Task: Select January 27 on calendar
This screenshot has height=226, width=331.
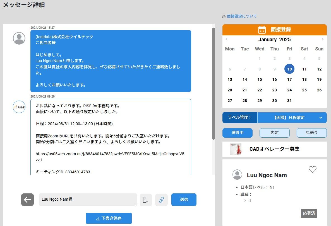Action: click(x=230, y=101)
